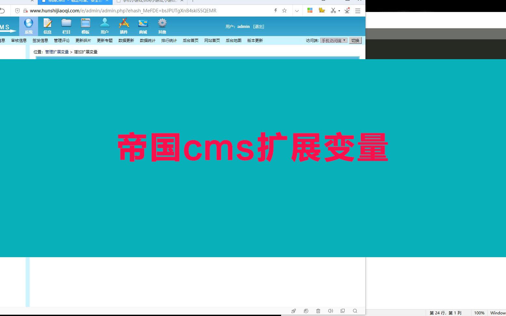The width and height of the screenshot is (506, 316).
Task: Open the 用户 (Users) module icon
Action: (104, 26)
